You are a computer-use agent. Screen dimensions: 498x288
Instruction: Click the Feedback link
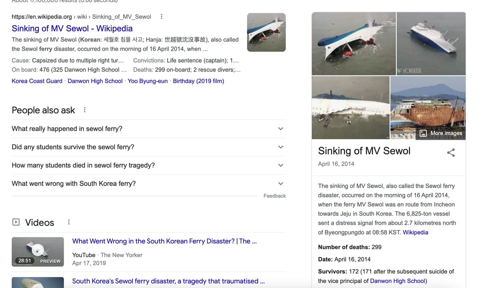(x=275, y=196)
